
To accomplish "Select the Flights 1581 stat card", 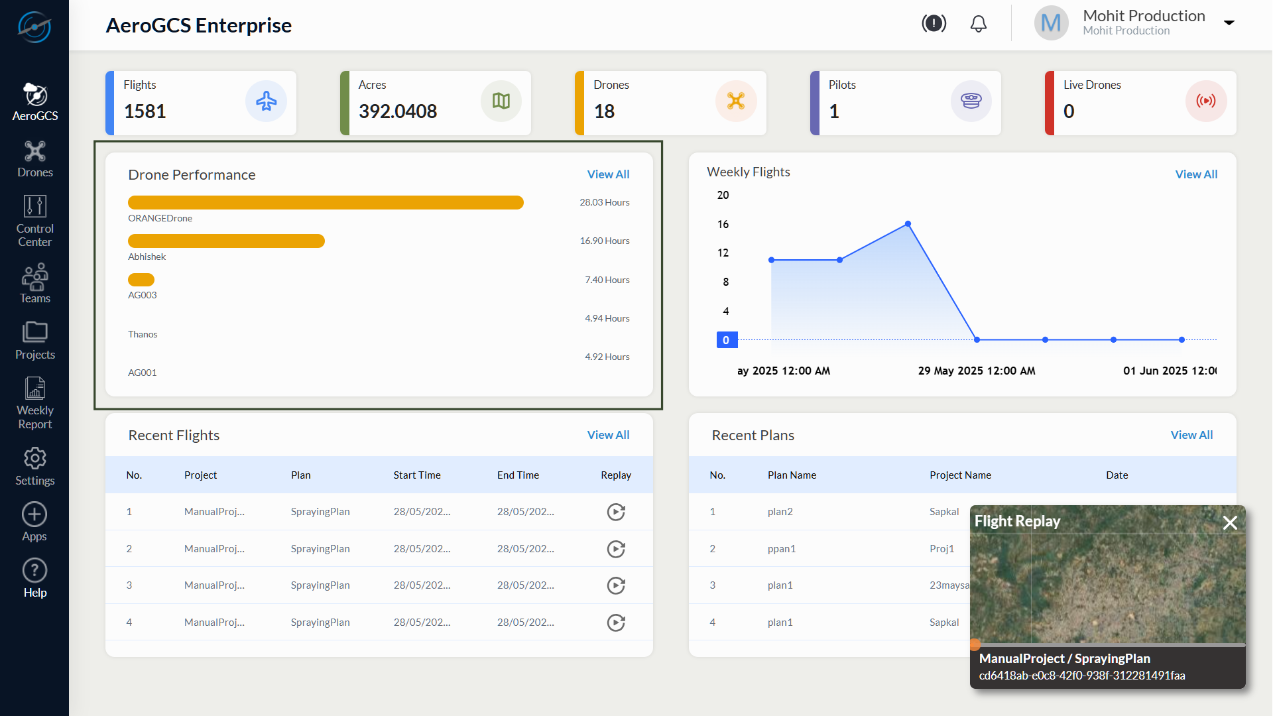I will click(201, 103).
